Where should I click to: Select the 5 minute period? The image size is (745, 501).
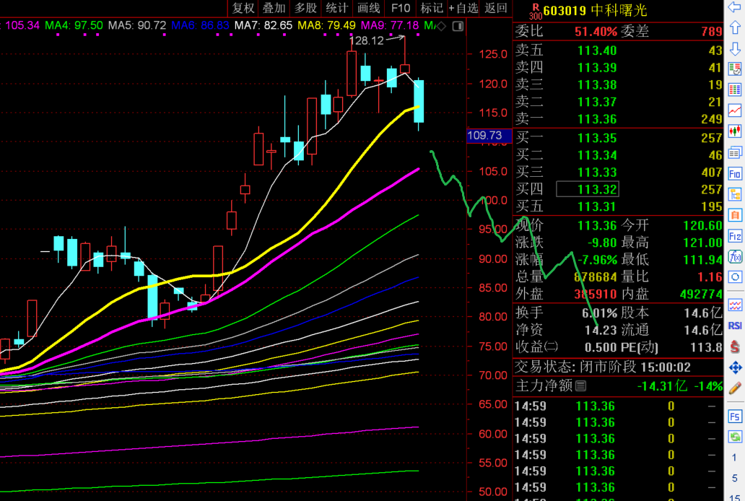[x=735, y=478]
